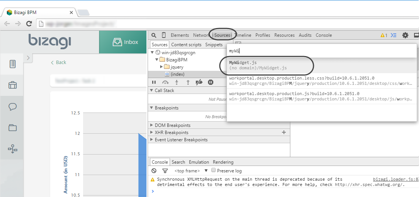This screenshot has width=419, height=197.
Task: Open drawer Search tab
Action: coord(178,162)
